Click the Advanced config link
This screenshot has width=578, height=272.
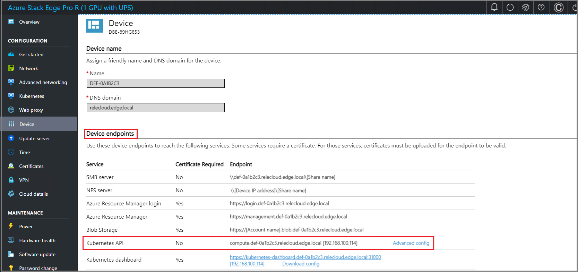point(411,243)
